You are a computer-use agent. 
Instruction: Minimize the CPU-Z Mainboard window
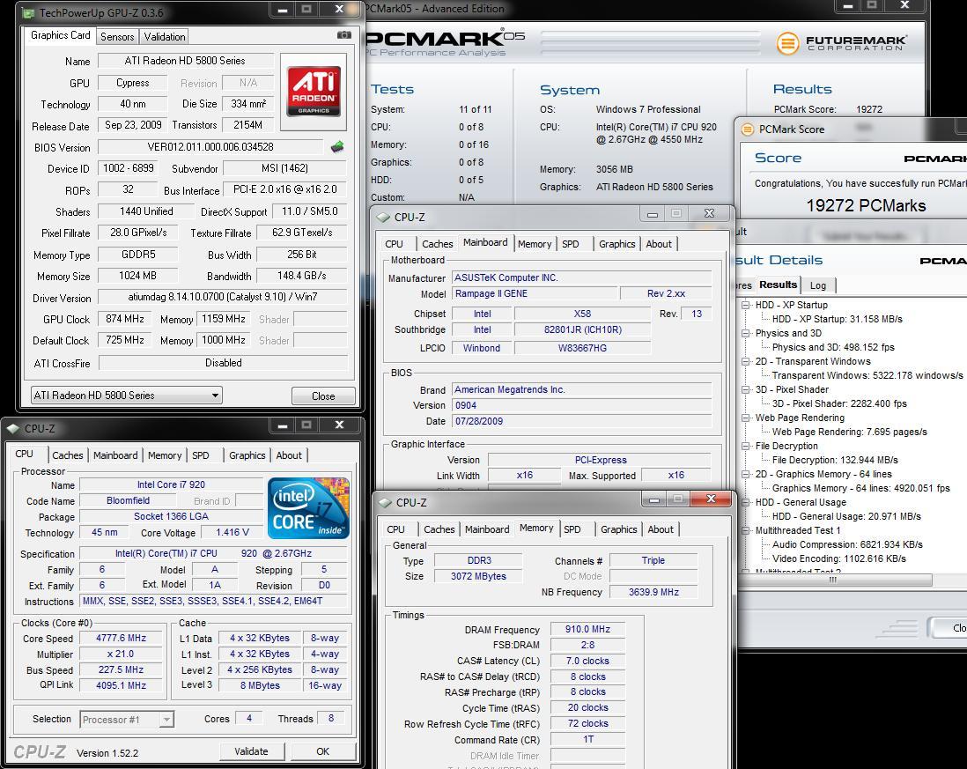tap(653, 214)
